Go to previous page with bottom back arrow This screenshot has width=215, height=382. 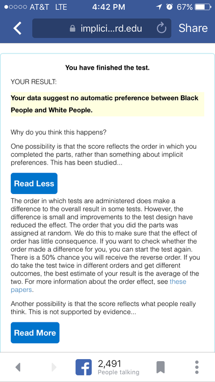18,367
